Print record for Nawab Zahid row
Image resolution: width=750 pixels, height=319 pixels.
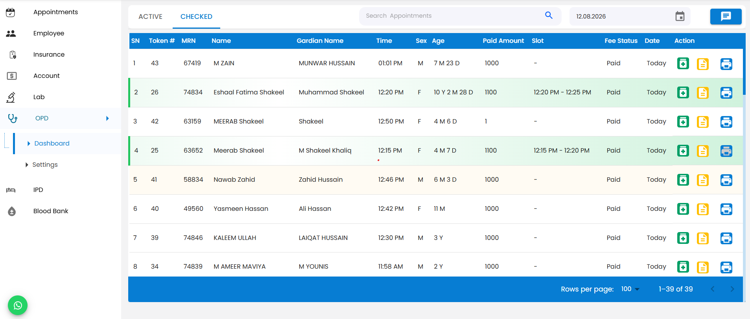click(x=726, y=180)
